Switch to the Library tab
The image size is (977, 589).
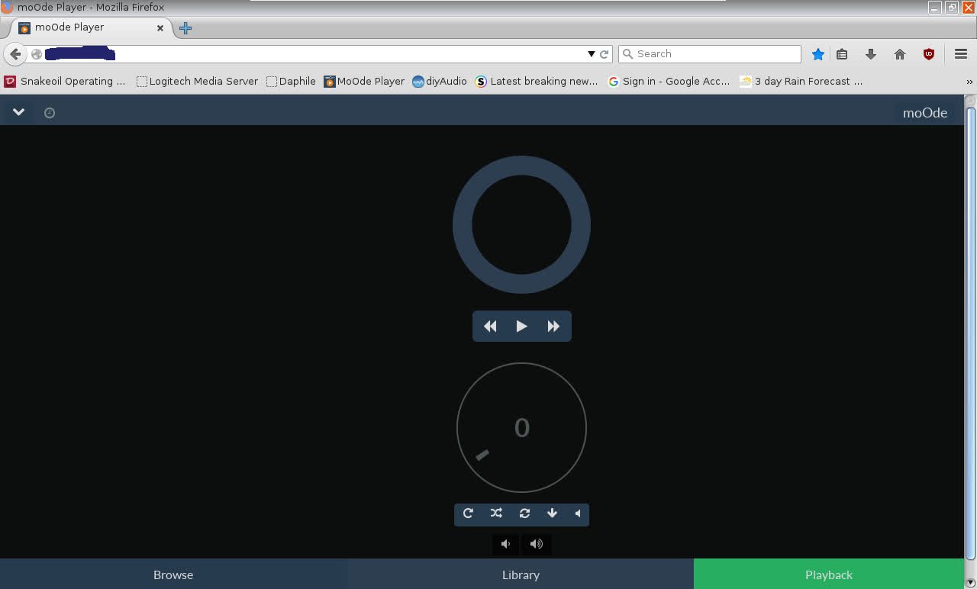point(521,575)
